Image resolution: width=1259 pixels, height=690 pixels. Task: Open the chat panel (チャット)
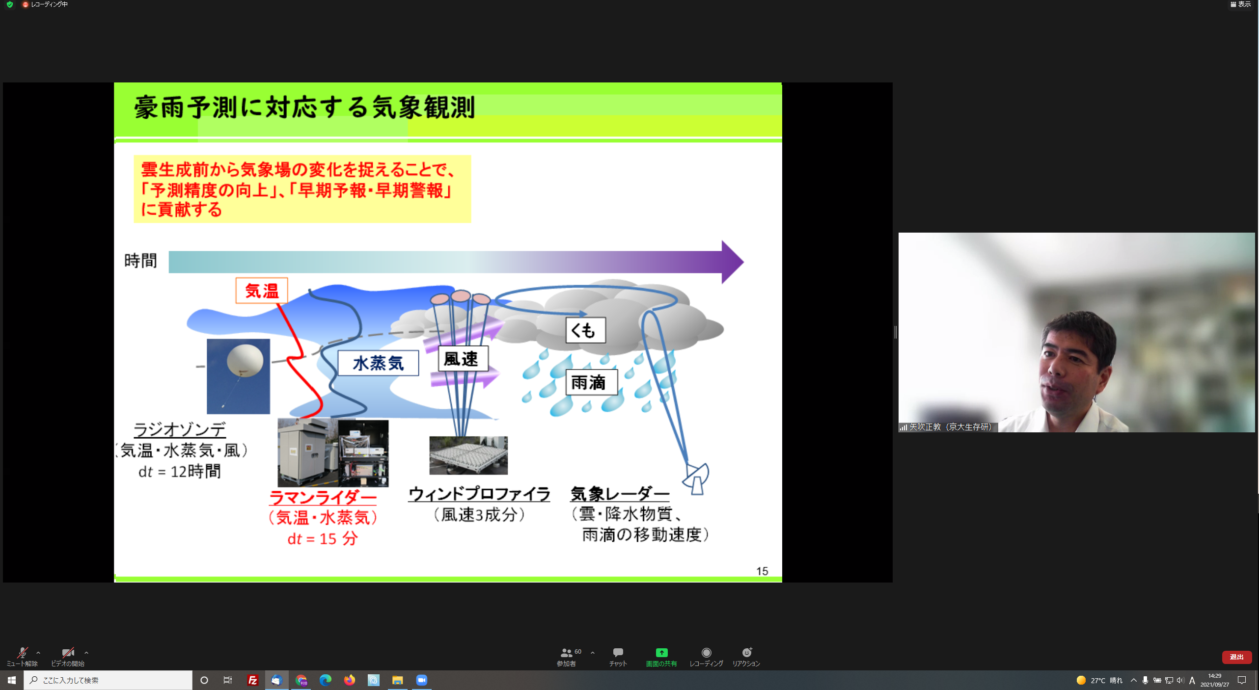618,657
